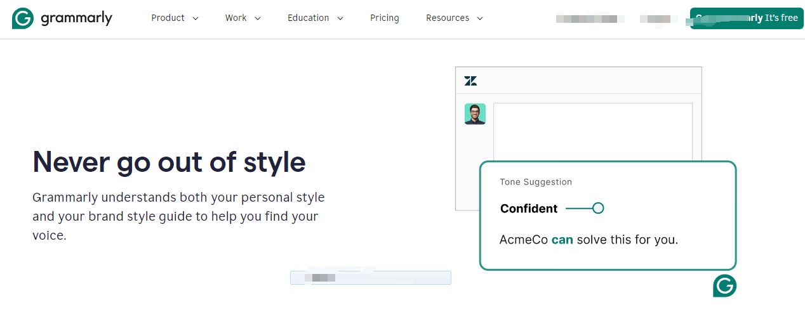Click the Confident tone label
Screen dimensions: 805x312
click(529, 209)
